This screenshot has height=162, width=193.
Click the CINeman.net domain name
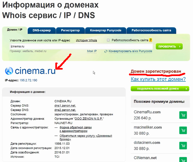pos(145,158)
